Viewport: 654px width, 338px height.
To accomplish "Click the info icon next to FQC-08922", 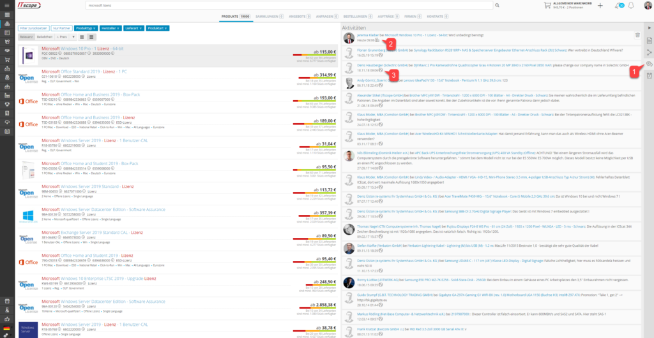I will 59,54.
